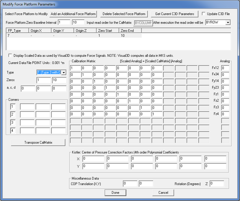This screenshot has width=240, height=201.
Task: Click Corner 4 first coordinate field
Action: point(27,131)
